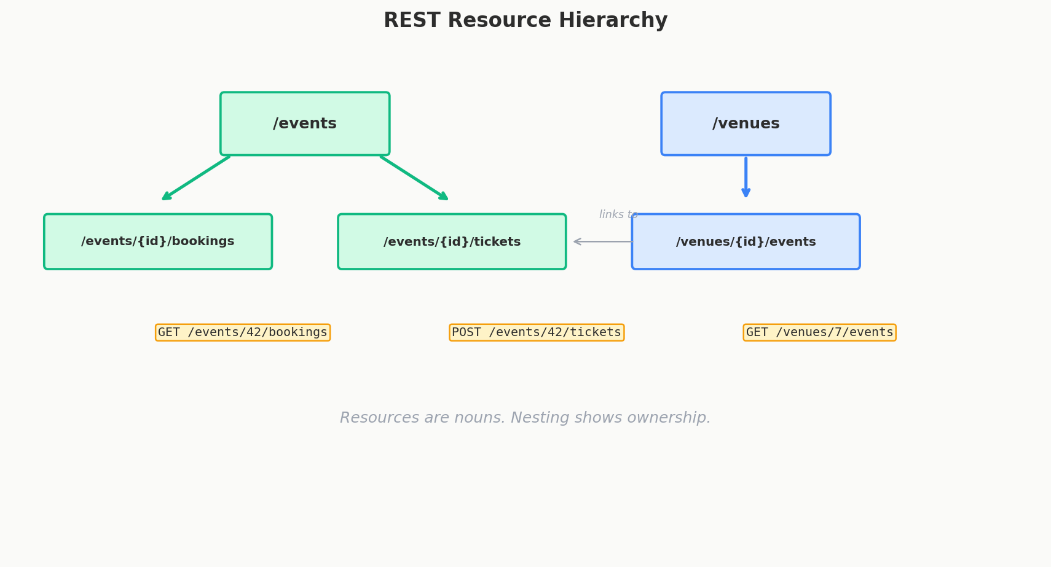Select the /venues root node

pyautogui.click(x=746, y=123)
